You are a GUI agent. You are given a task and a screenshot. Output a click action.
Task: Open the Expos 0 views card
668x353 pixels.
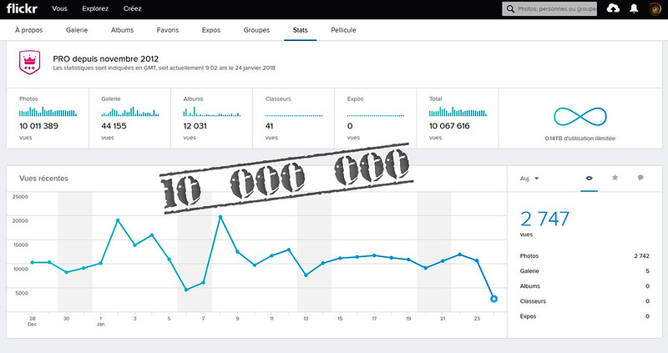point(375,119)
